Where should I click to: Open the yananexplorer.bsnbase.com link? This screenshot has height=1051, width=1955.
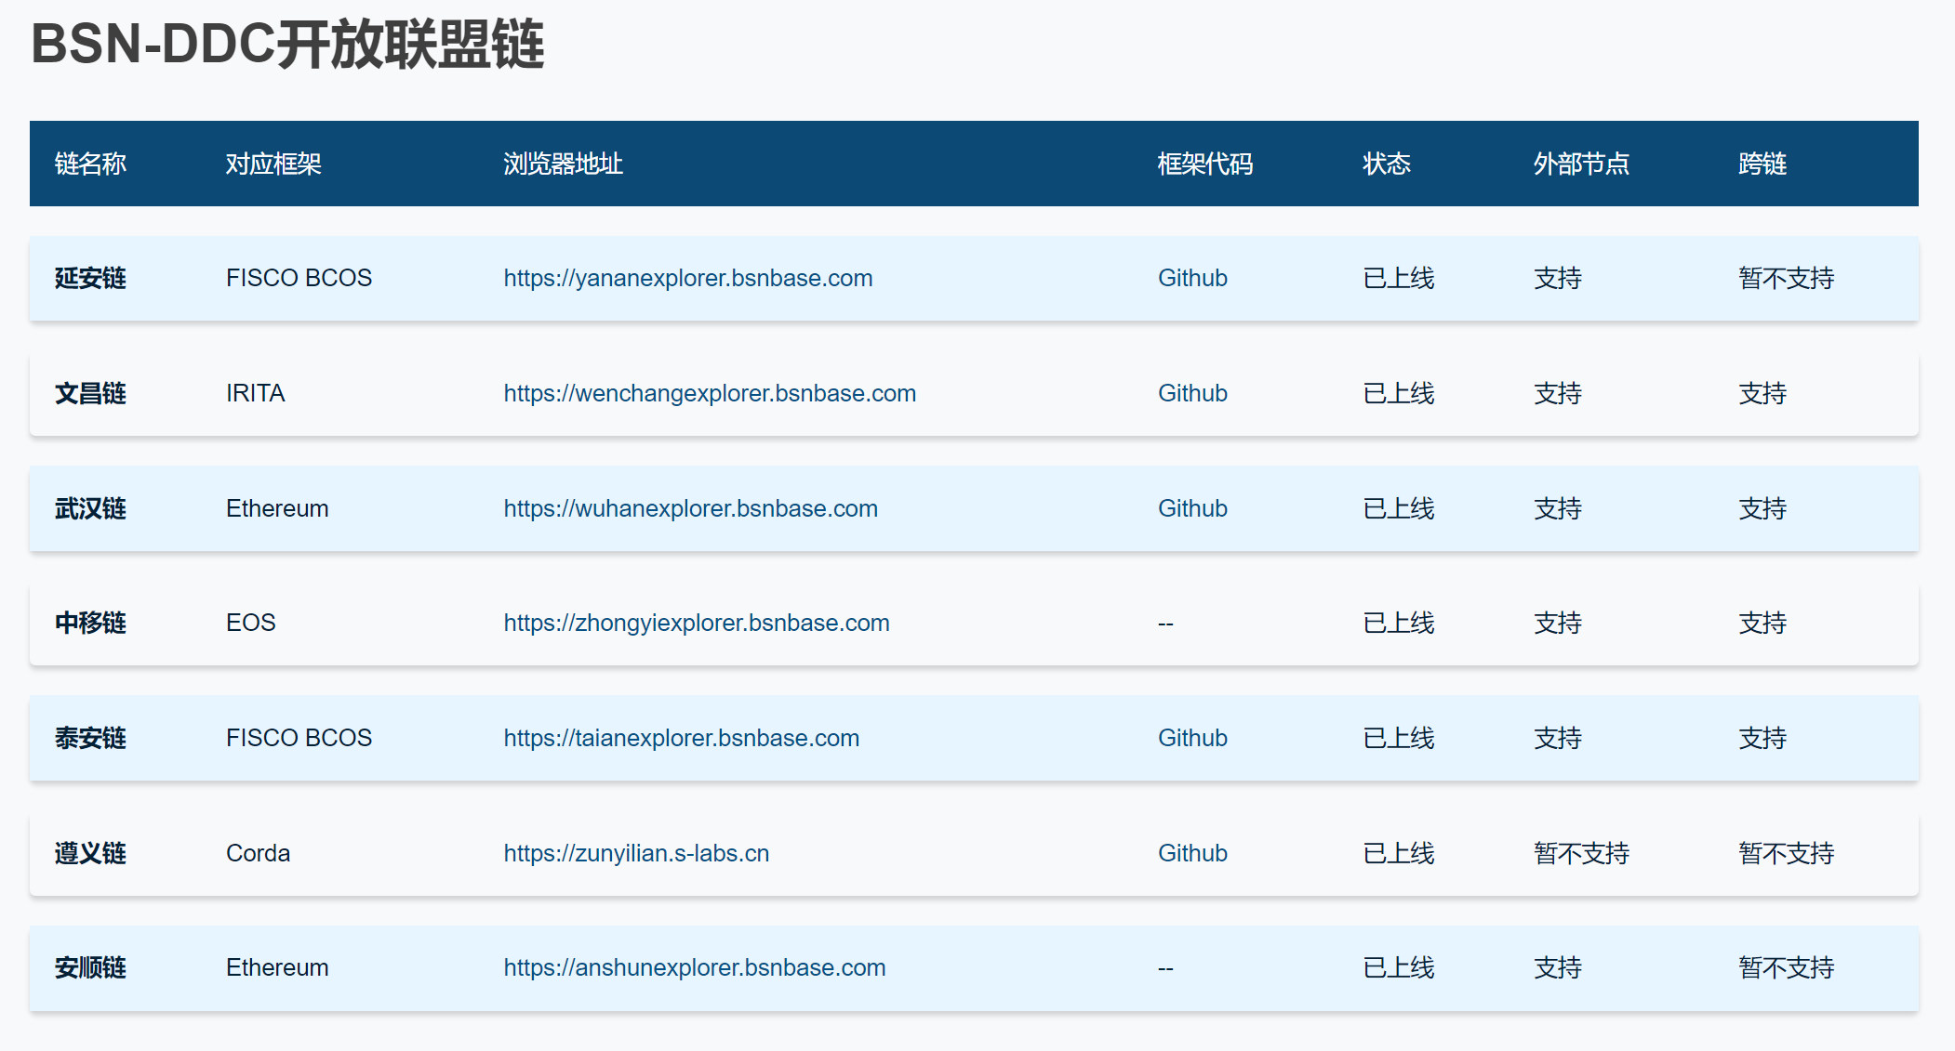[687, 278]
